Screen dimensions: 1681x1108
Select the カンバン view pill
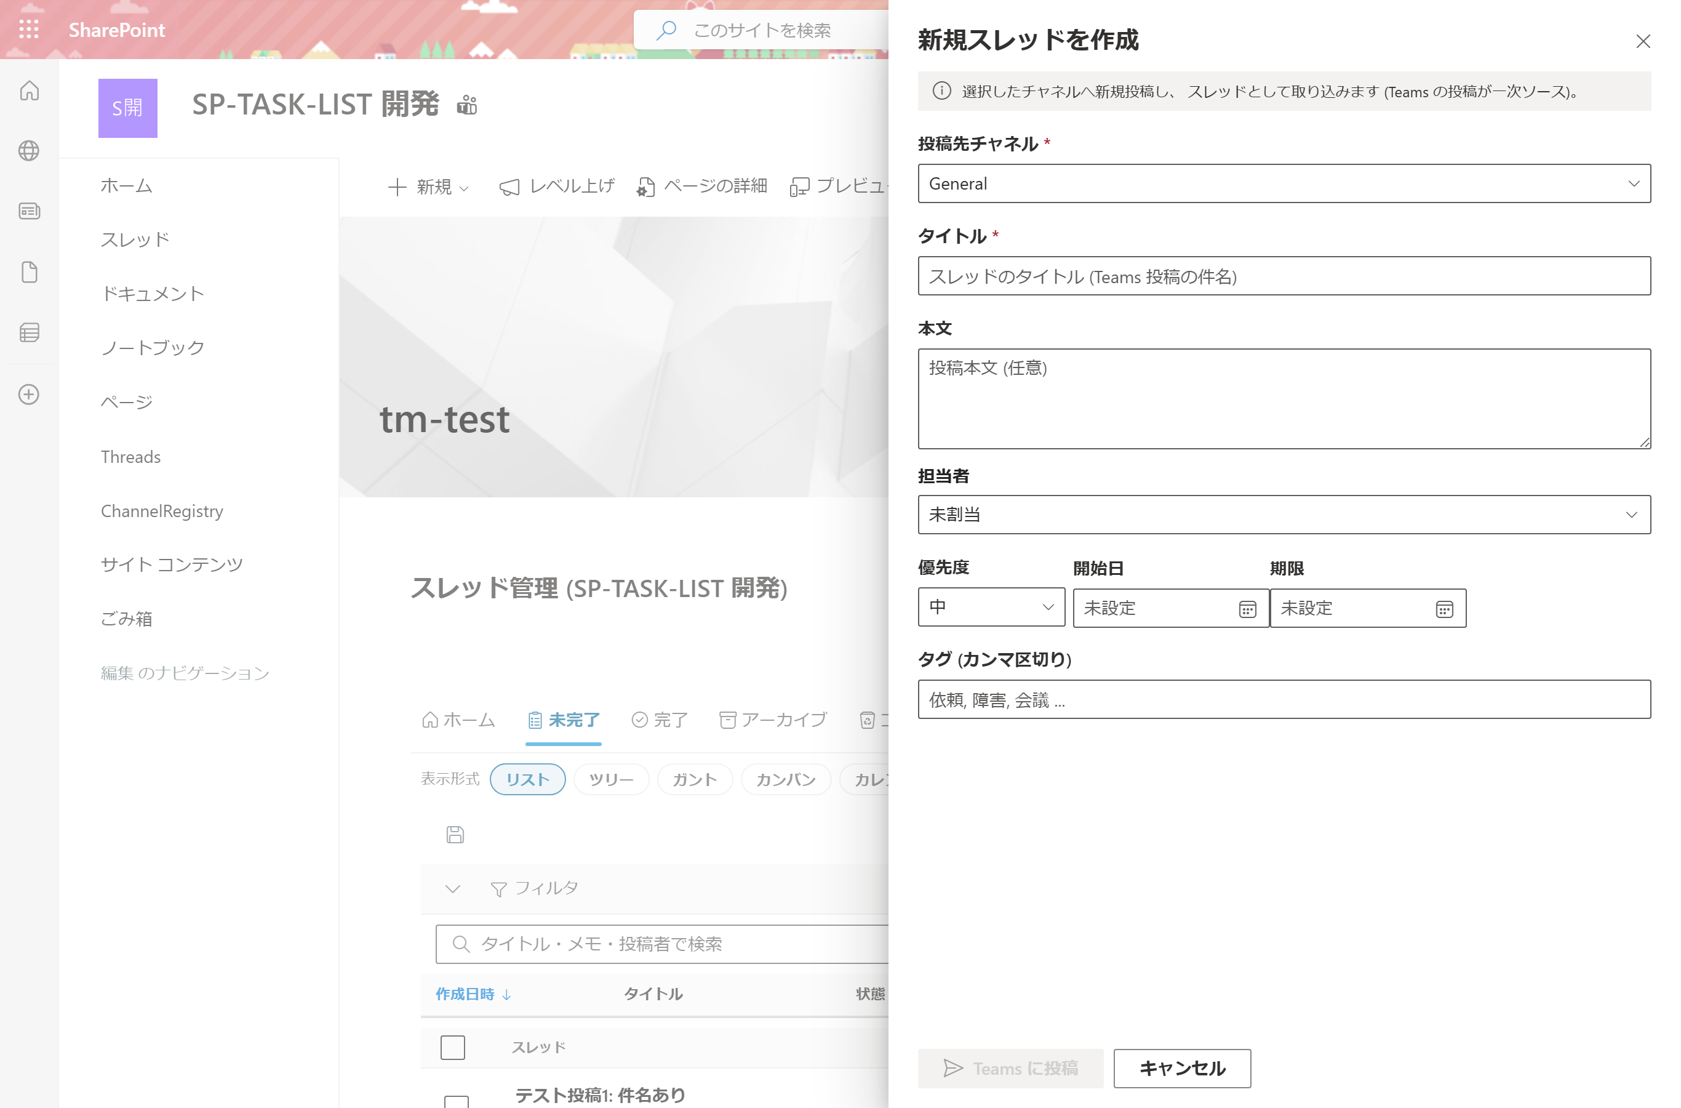click(786, 779)
